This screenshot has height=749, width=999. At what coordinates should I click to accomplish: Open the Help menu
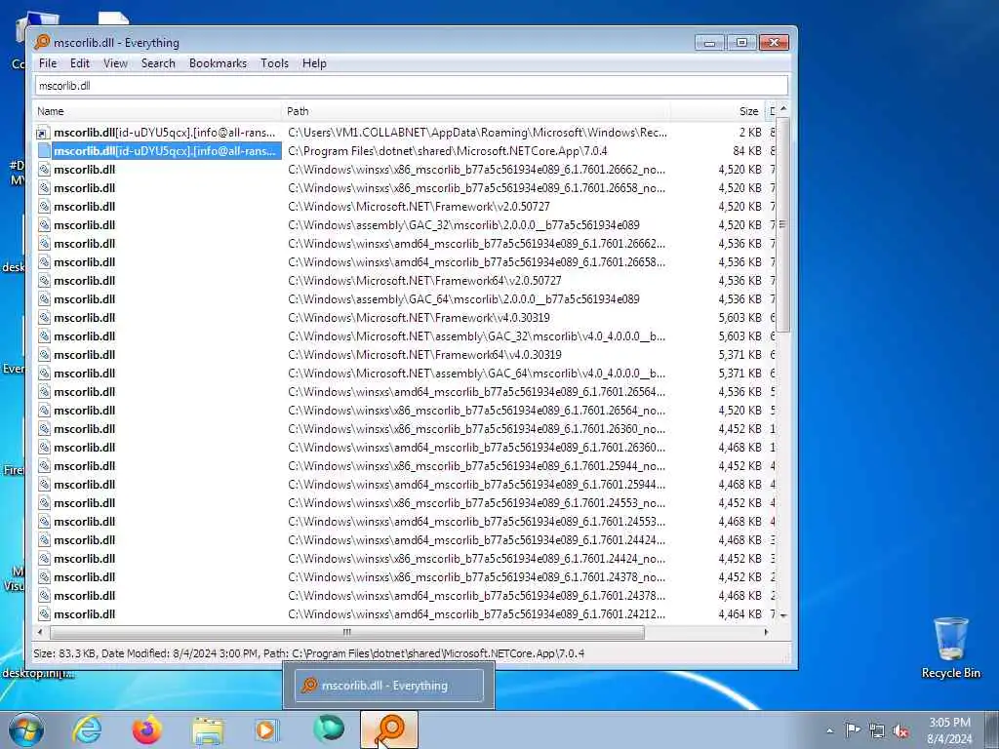point(314,63)
